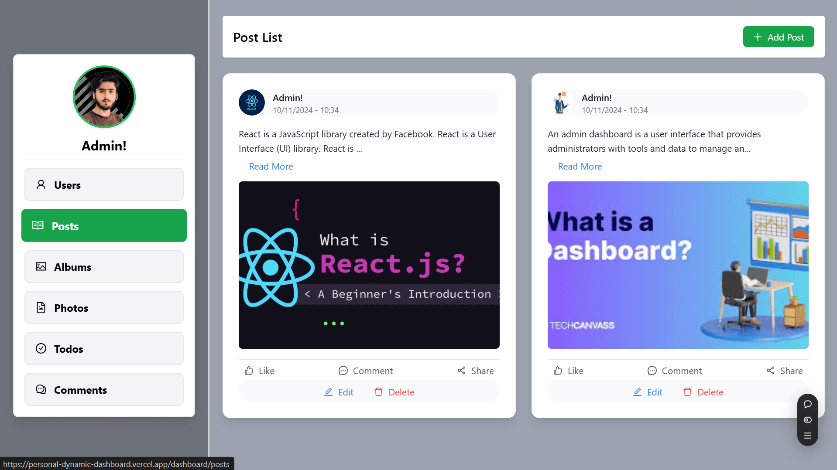Click the Admin! name under profile picture
The width and height of the screenshot is (837, 470).
(104, 146)
